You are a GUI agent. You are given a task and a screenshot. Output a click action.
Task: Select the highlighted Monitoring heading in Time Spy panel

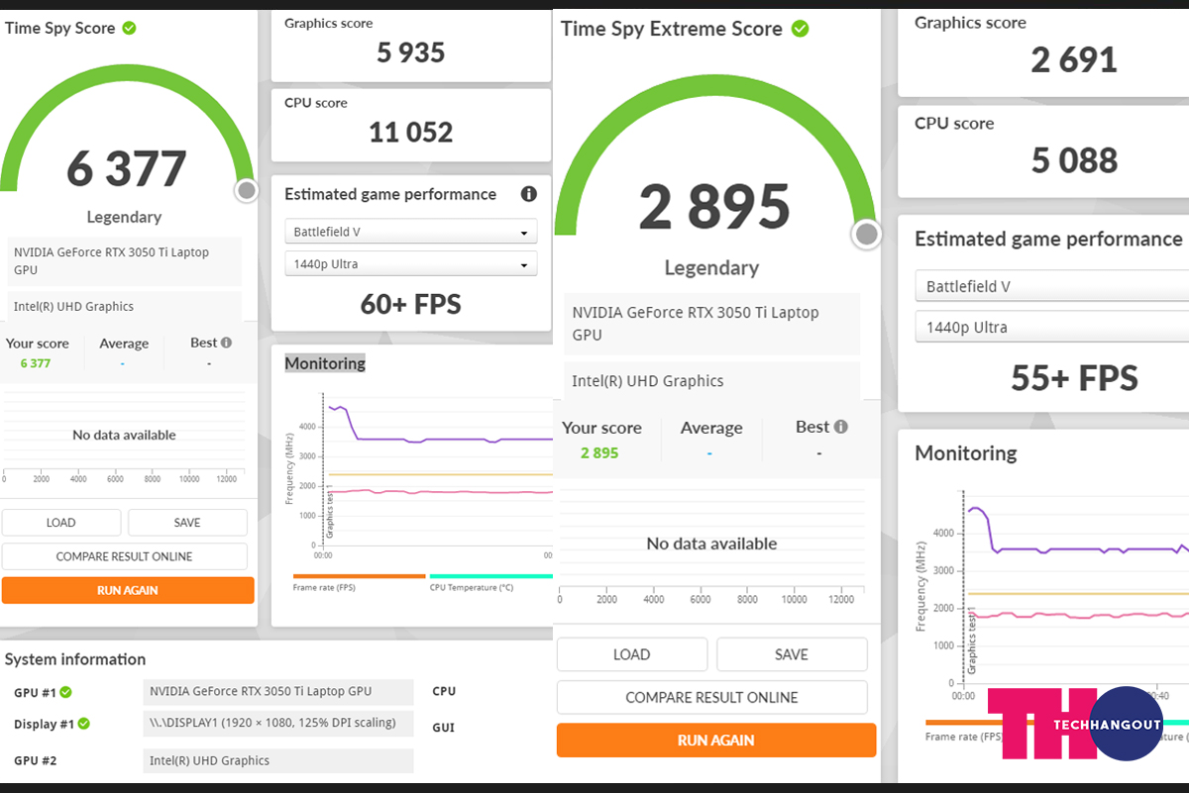click(325, 363)
